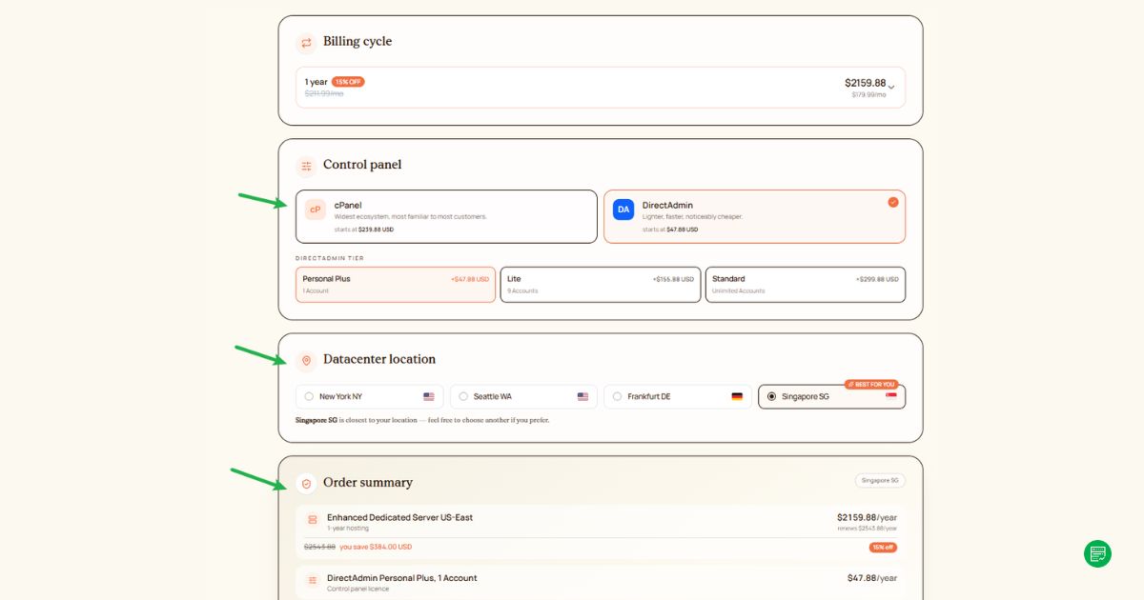Click the BEST FOR YOU badge
The height and width of the screenshot is (600, 1144).
click(871, 385)
